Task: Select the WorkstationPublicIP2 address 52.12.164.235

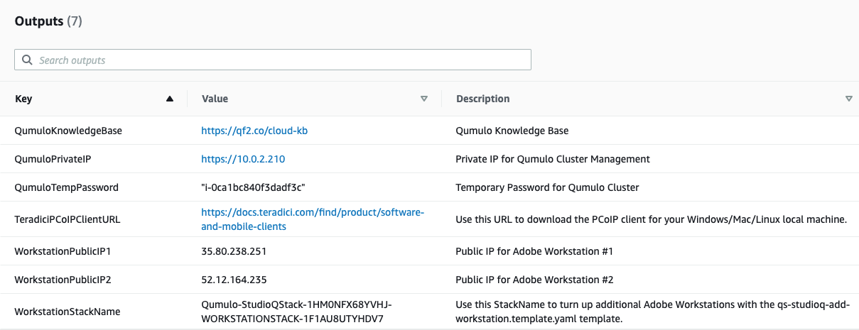Action: coord(234,280)
